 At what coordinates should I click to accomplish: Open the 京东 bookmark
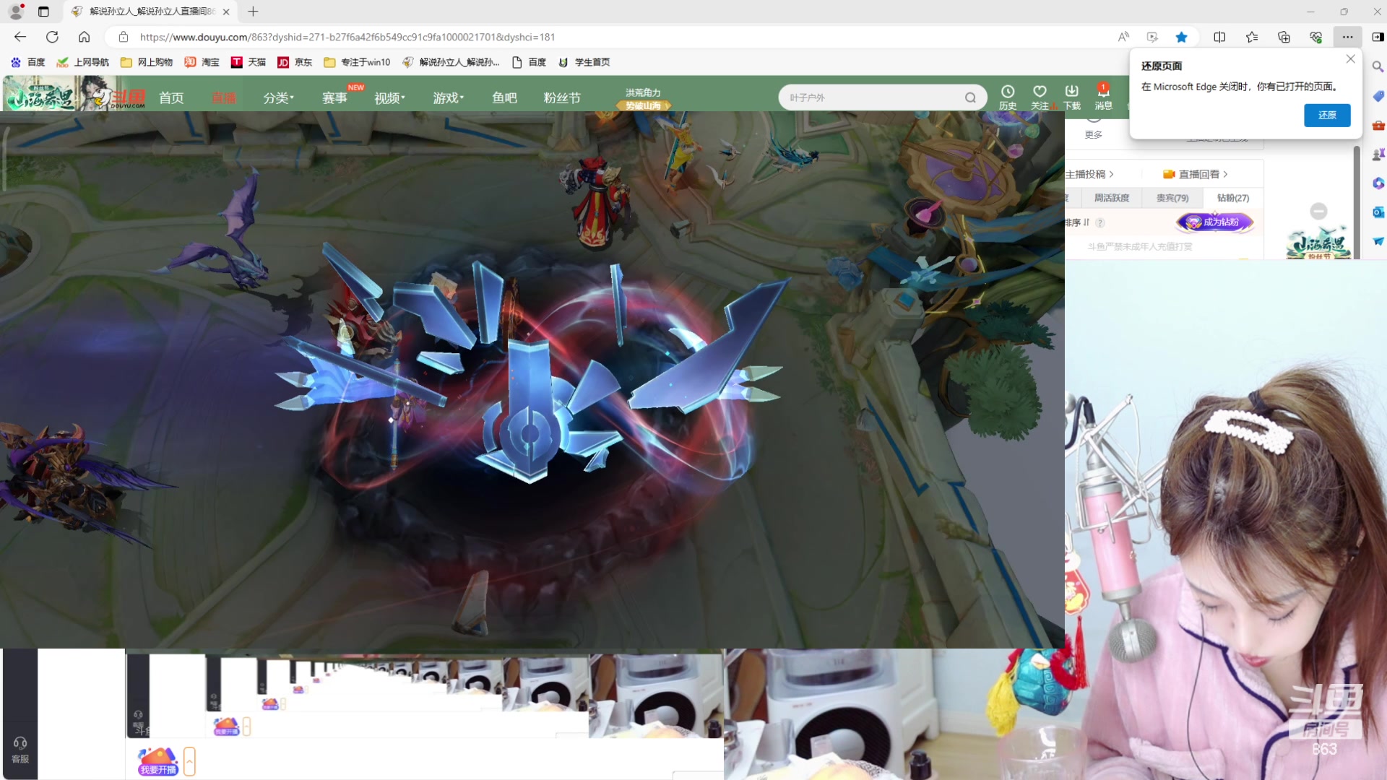click(x=295, y=62)
